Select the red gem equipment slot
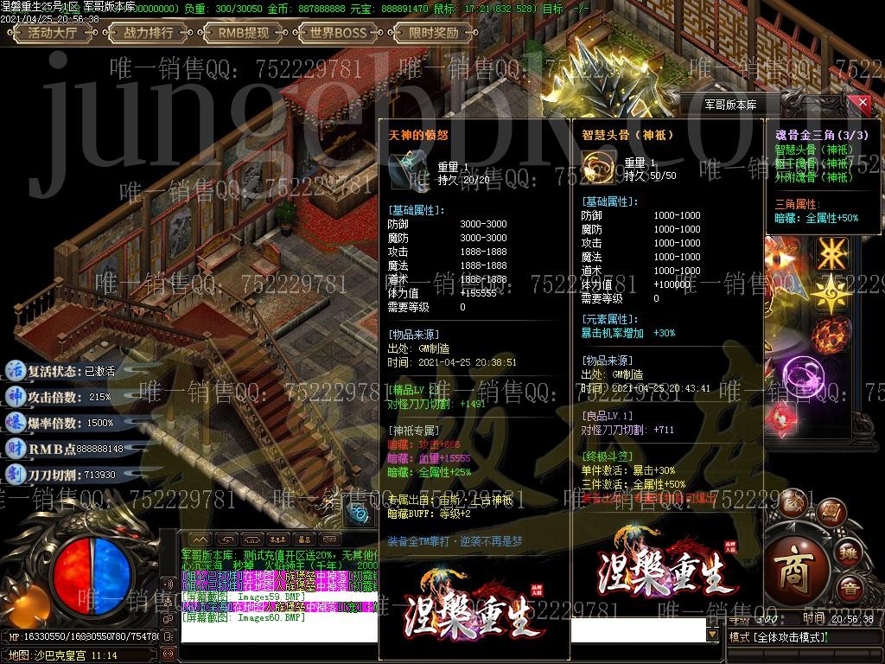This screenshot has width=885, height=664. pos(781,418)
